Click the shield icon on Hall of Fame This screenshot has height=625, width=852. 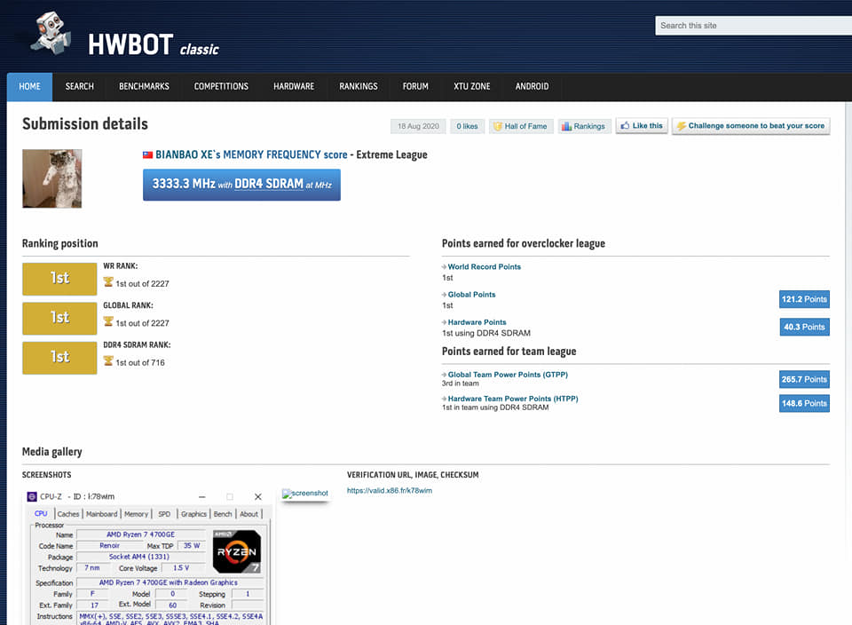click(497, 126)
